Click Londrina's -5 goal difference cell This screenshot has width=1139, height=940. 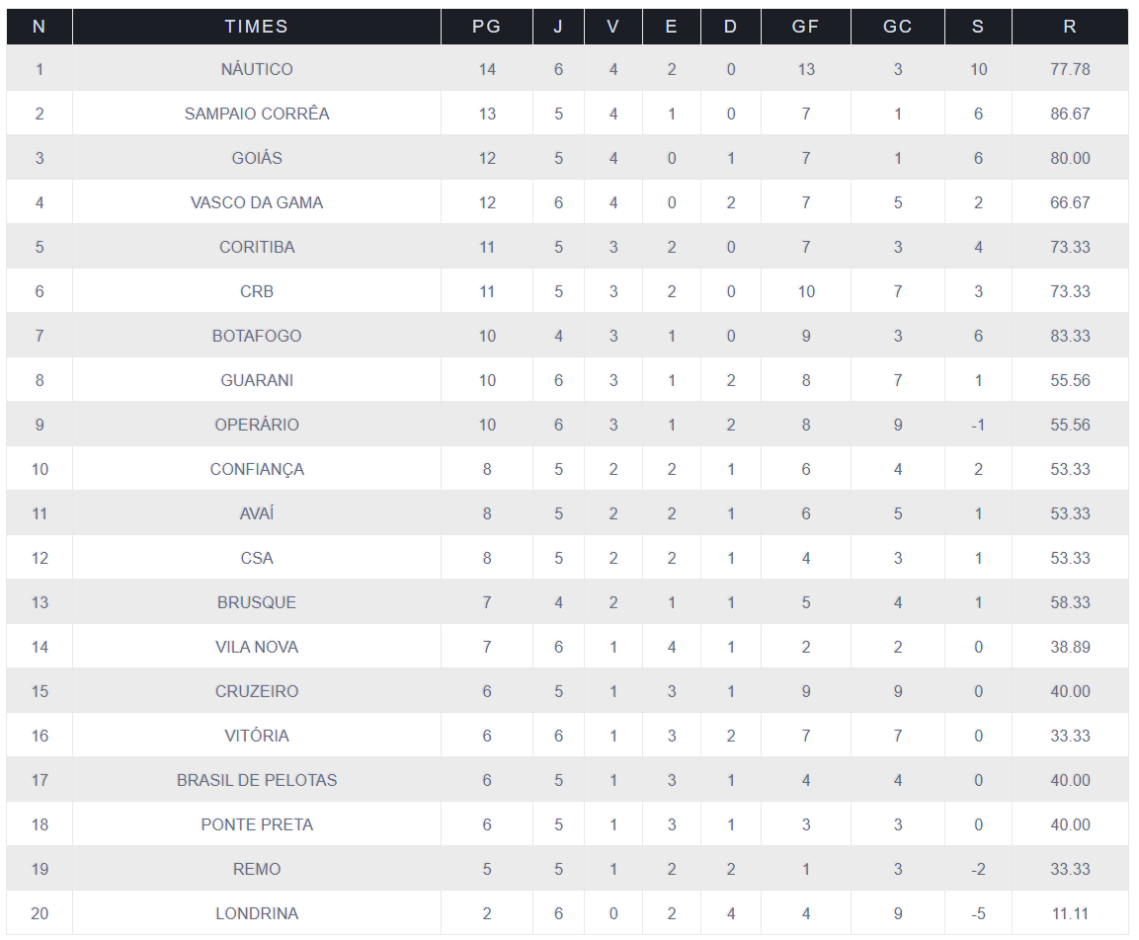(978, 913)
